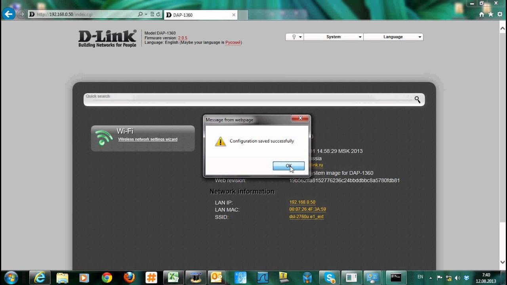Open the Favorites star icon
Viewport: 507px width, 285px height.
491,14
